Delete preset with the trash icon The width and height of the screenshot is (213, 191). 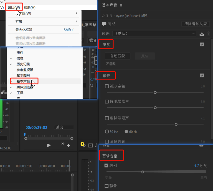coord(208,33)
